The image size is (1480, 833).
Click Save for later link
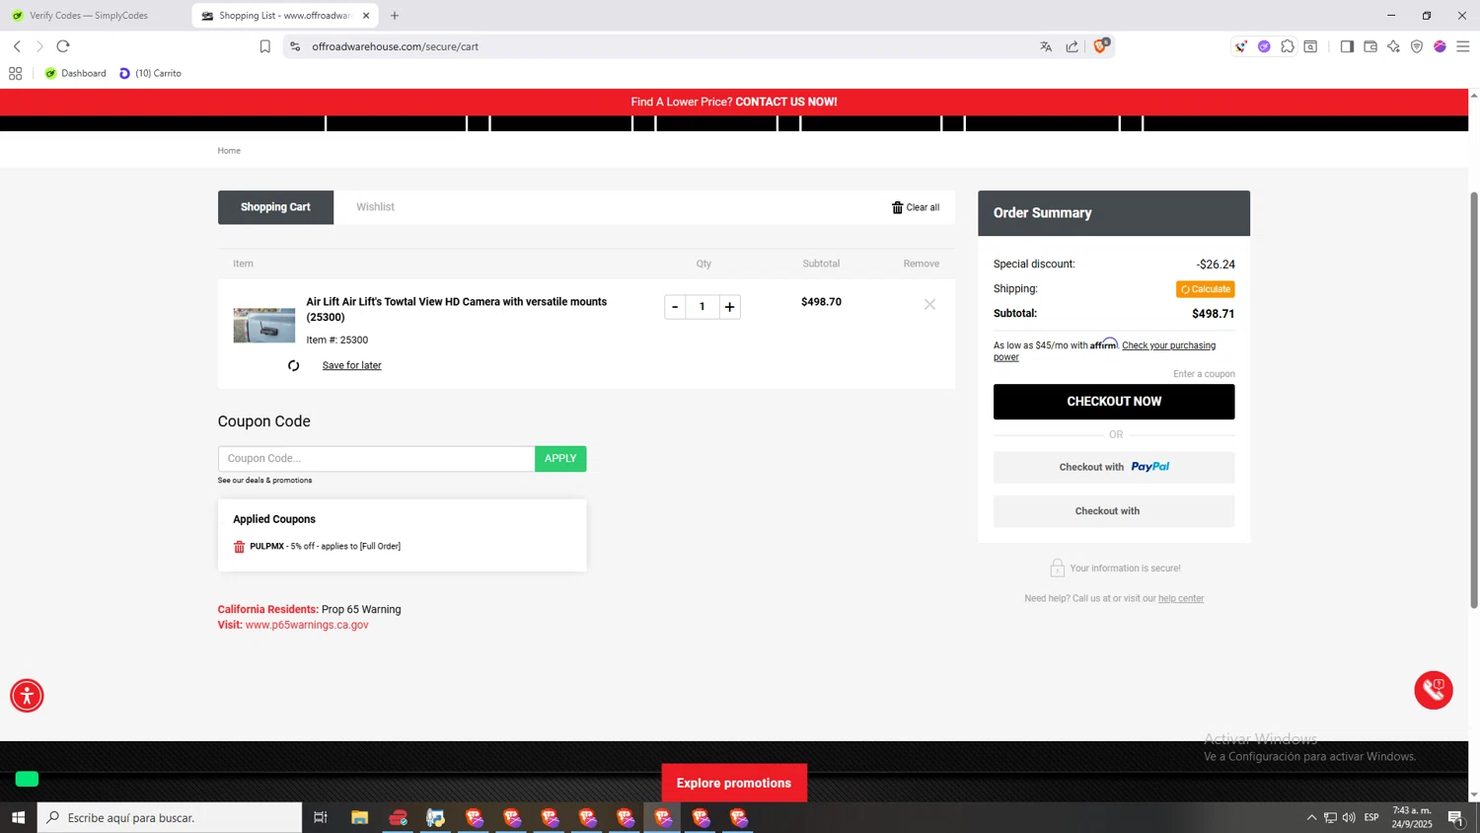tap(351, 365)
